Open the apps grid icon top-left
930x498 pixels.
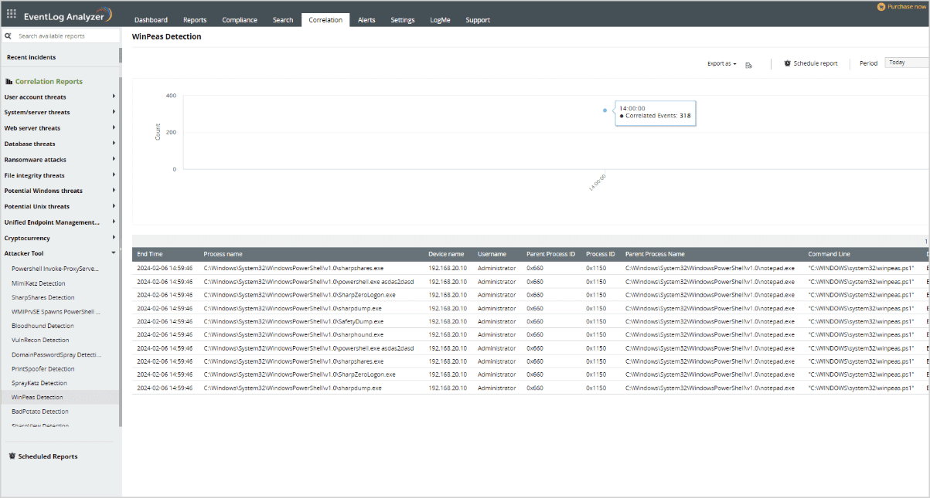tap(11, 13)
